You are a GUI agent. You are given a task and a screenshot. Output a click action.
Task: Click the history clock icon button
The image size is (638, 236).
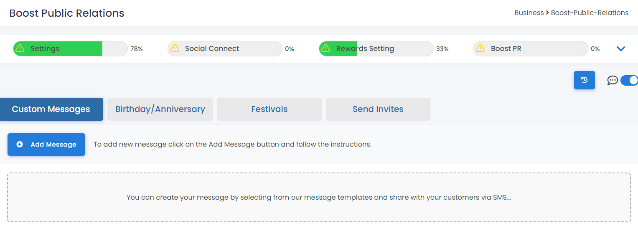(x=584, y=80)
